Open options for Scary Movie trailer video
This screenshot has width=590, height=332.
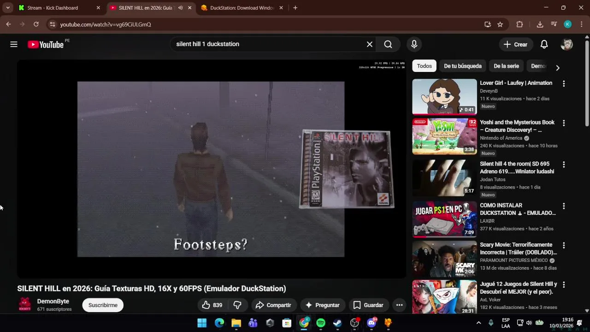coord(563,245)
